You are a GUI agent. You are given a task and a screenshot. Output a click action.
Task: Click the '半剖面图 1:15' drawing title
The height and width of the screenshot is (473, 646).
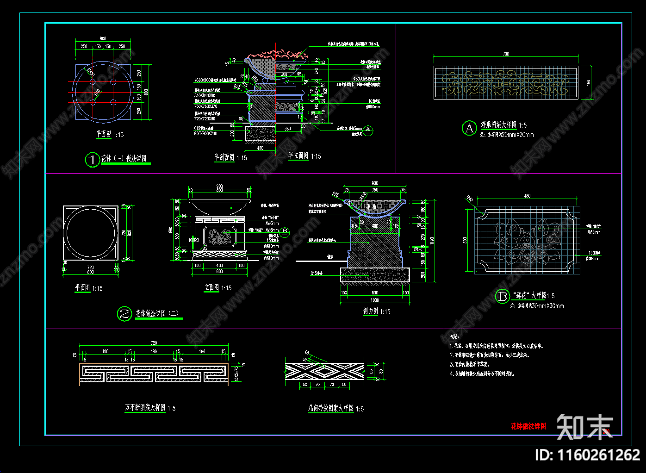230,158
